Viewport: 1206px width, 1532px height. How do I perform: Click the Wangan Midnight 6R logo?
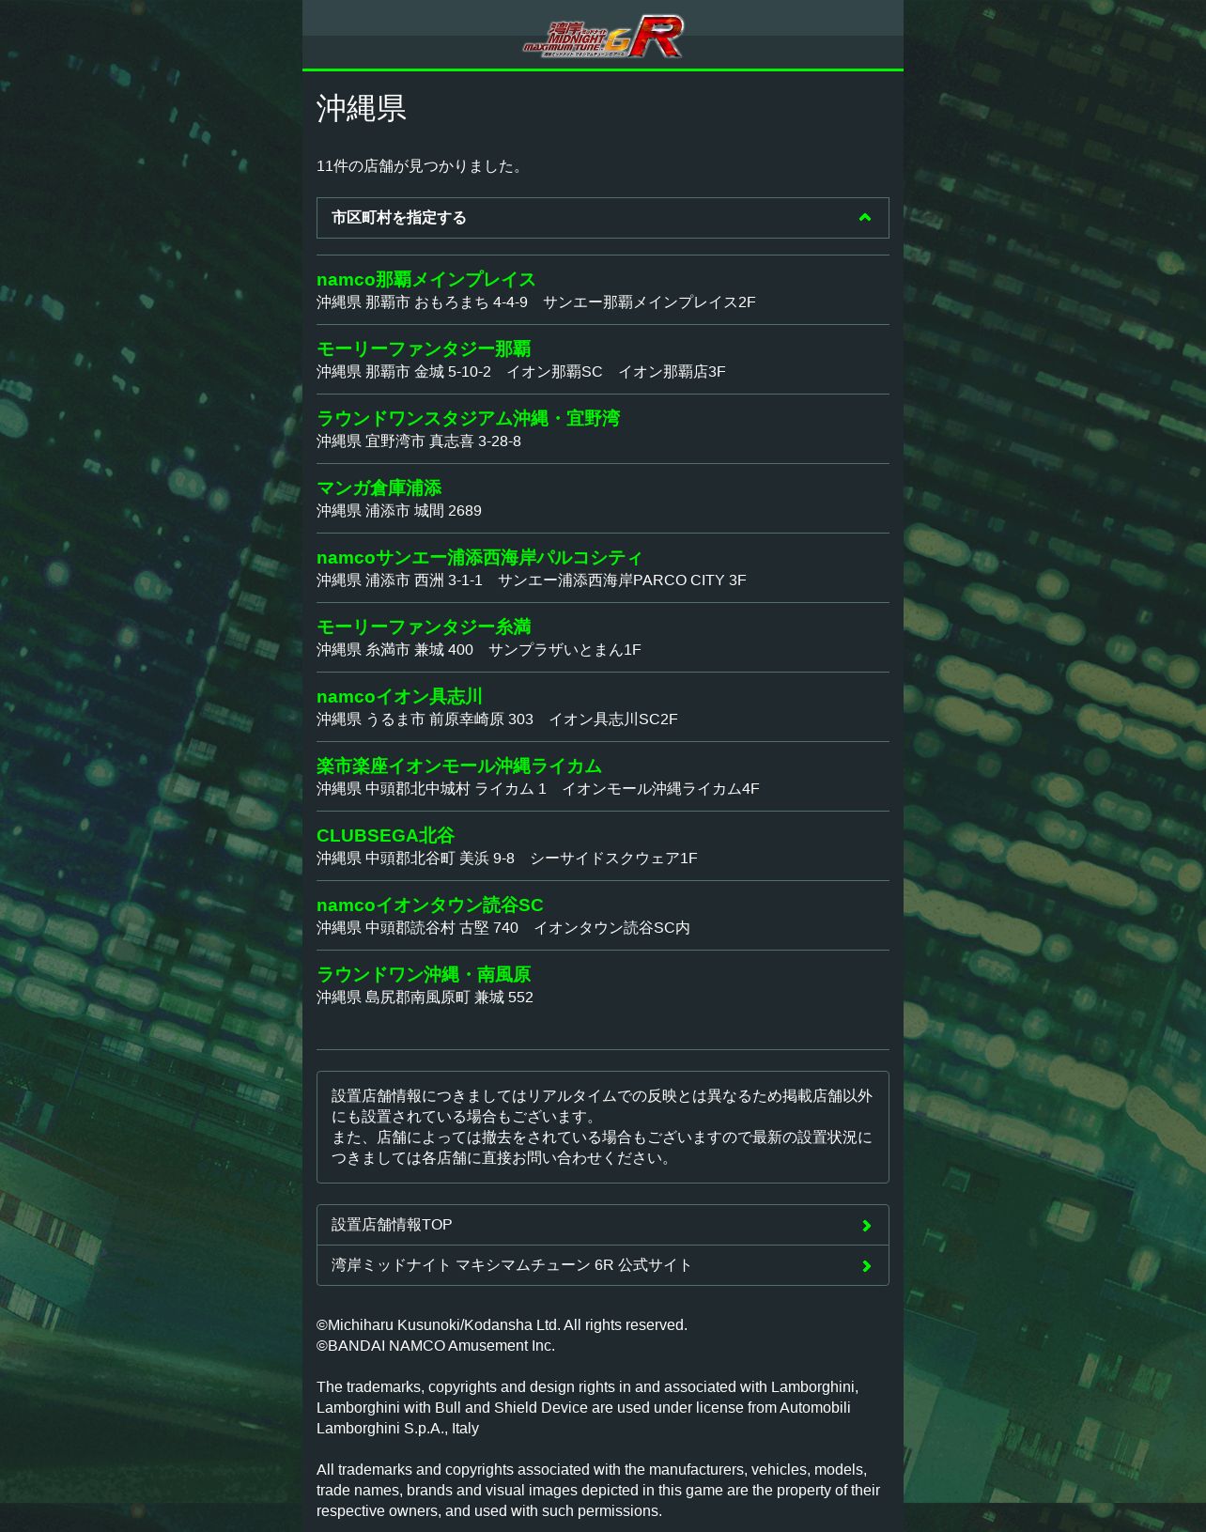click(603, 36)
